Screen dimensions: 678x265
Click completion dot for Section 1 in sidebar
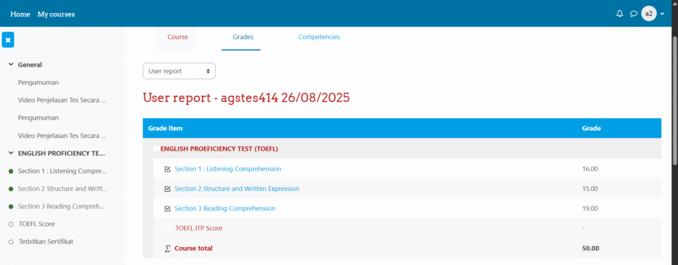11,171
